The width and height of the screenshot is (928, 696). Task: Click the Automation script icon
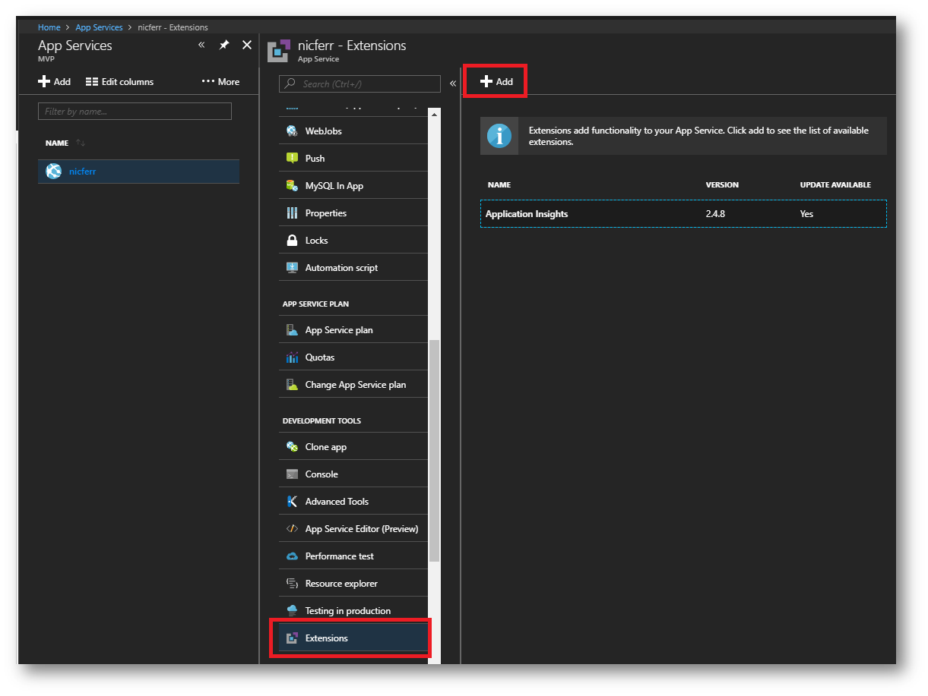(x=292, y=268)
